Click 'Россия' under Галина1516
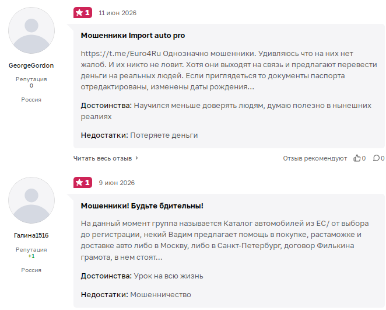 [x=31, y=270]
